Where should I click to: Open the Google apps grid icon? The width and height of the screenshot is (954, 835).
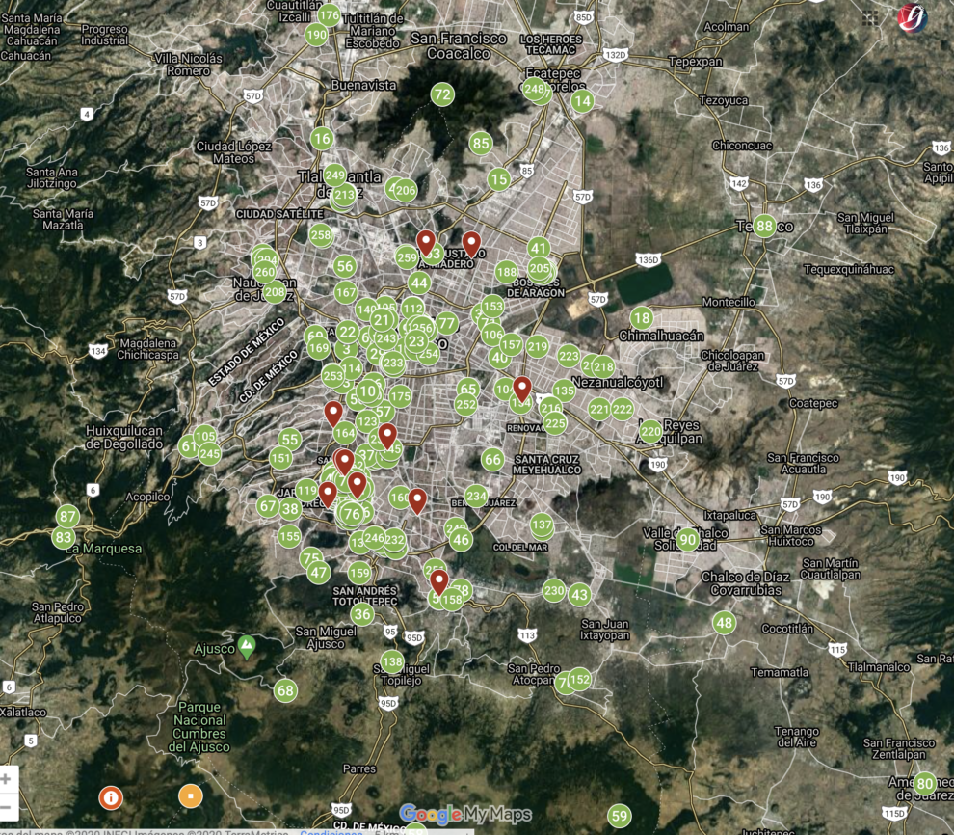(870, 17)
